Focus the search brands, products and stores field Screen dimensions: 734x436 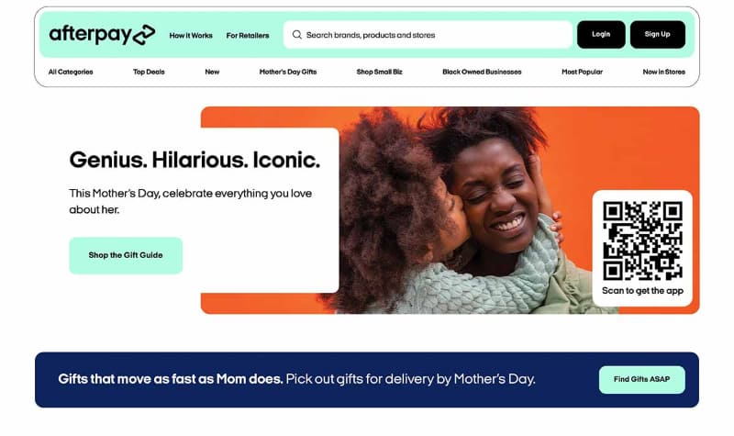point(428,35)
